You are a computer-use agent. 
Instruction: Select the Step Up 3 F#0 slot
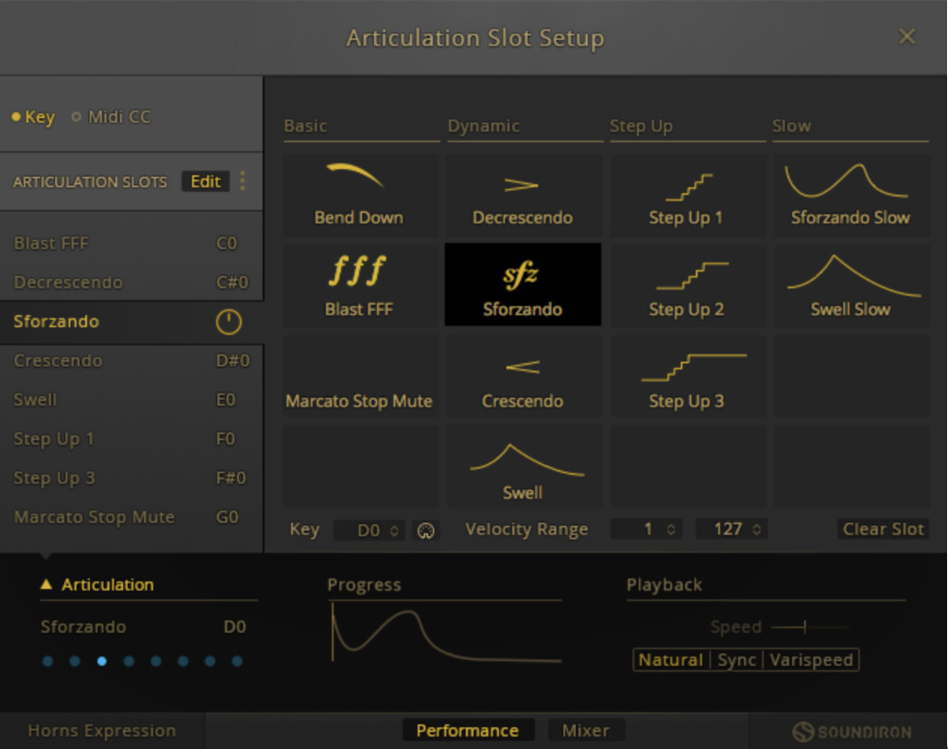[131, 478]
